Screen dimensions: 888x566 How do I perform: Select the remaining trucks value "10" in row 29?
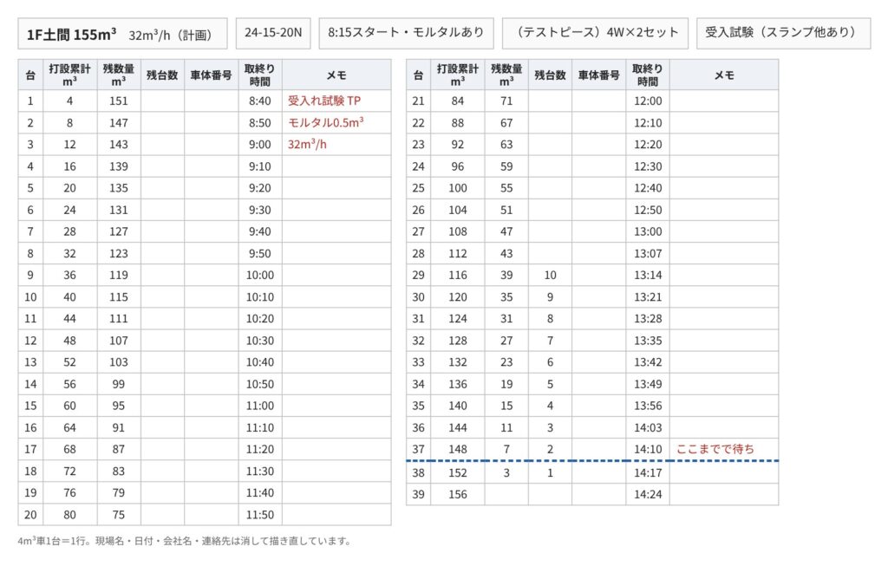[x=550, y=275]
